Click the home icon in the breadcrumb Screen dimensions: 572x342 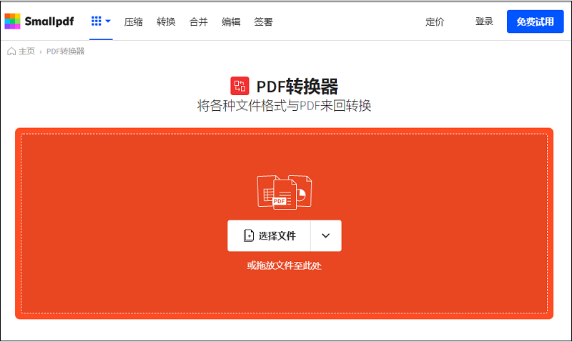tap(11, 51)
